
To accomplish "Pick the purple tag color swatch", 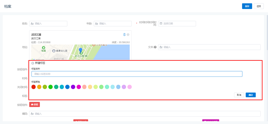I will pyautogui.click(x=73, y=87).
